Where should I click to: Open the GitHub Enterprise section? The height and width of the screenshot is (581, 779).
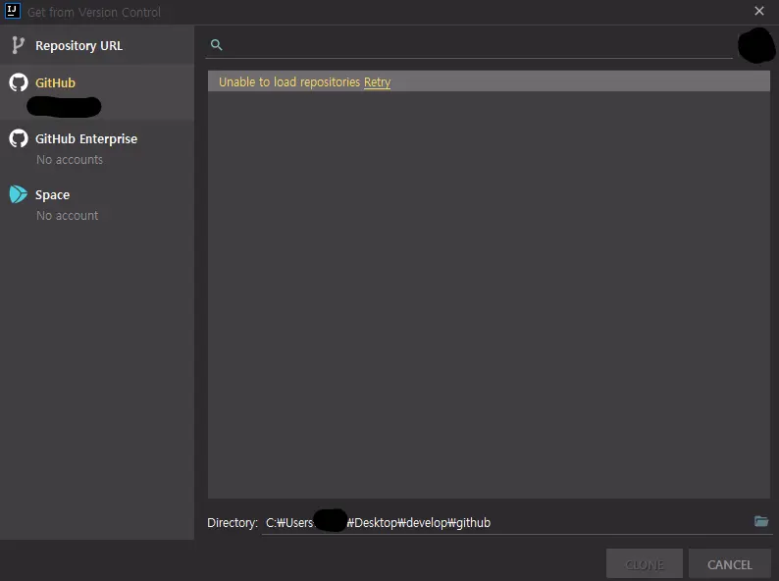(x=97, y=148)
